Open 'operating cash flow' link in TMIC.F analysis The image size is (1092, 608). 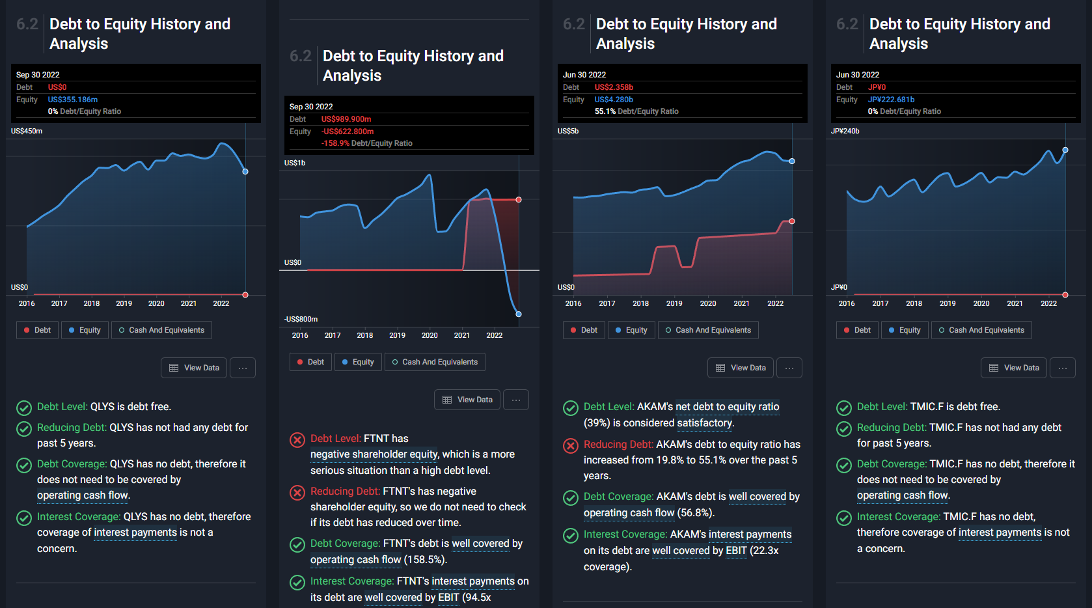coord(903,495)
